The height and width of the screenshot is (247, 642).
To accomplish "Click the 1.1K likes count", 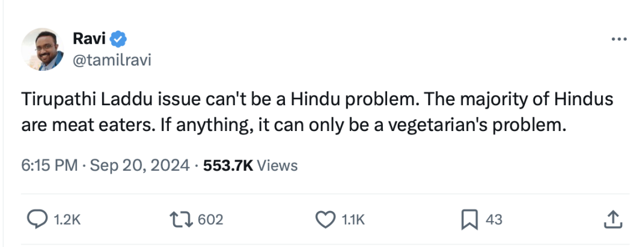I will coord(352,220).
